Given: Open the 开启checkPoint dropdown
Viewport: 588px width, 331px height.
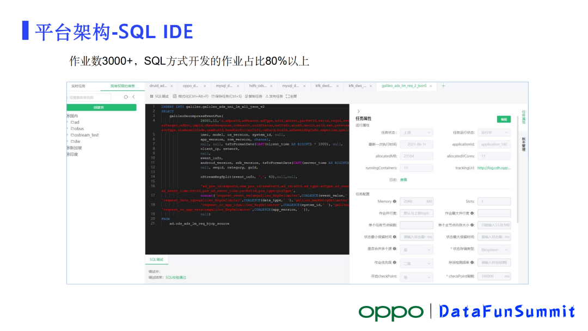Looking at the screenshot, I should coord(416,277).
